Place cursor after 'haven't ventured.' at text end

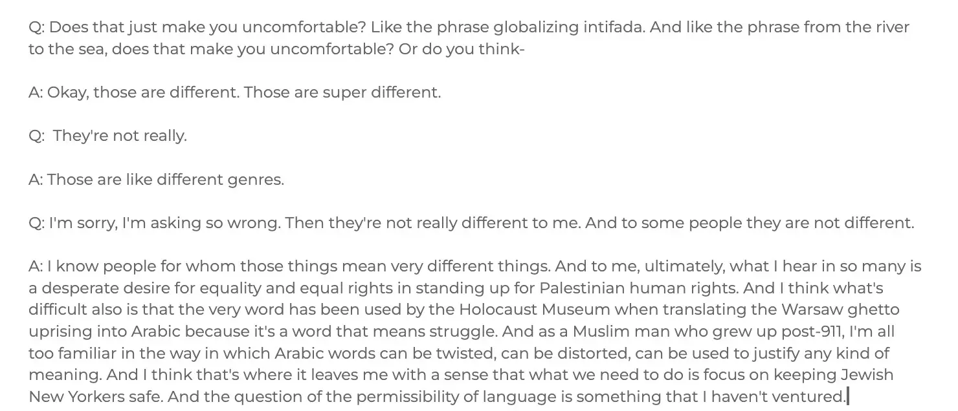(847, 396)
